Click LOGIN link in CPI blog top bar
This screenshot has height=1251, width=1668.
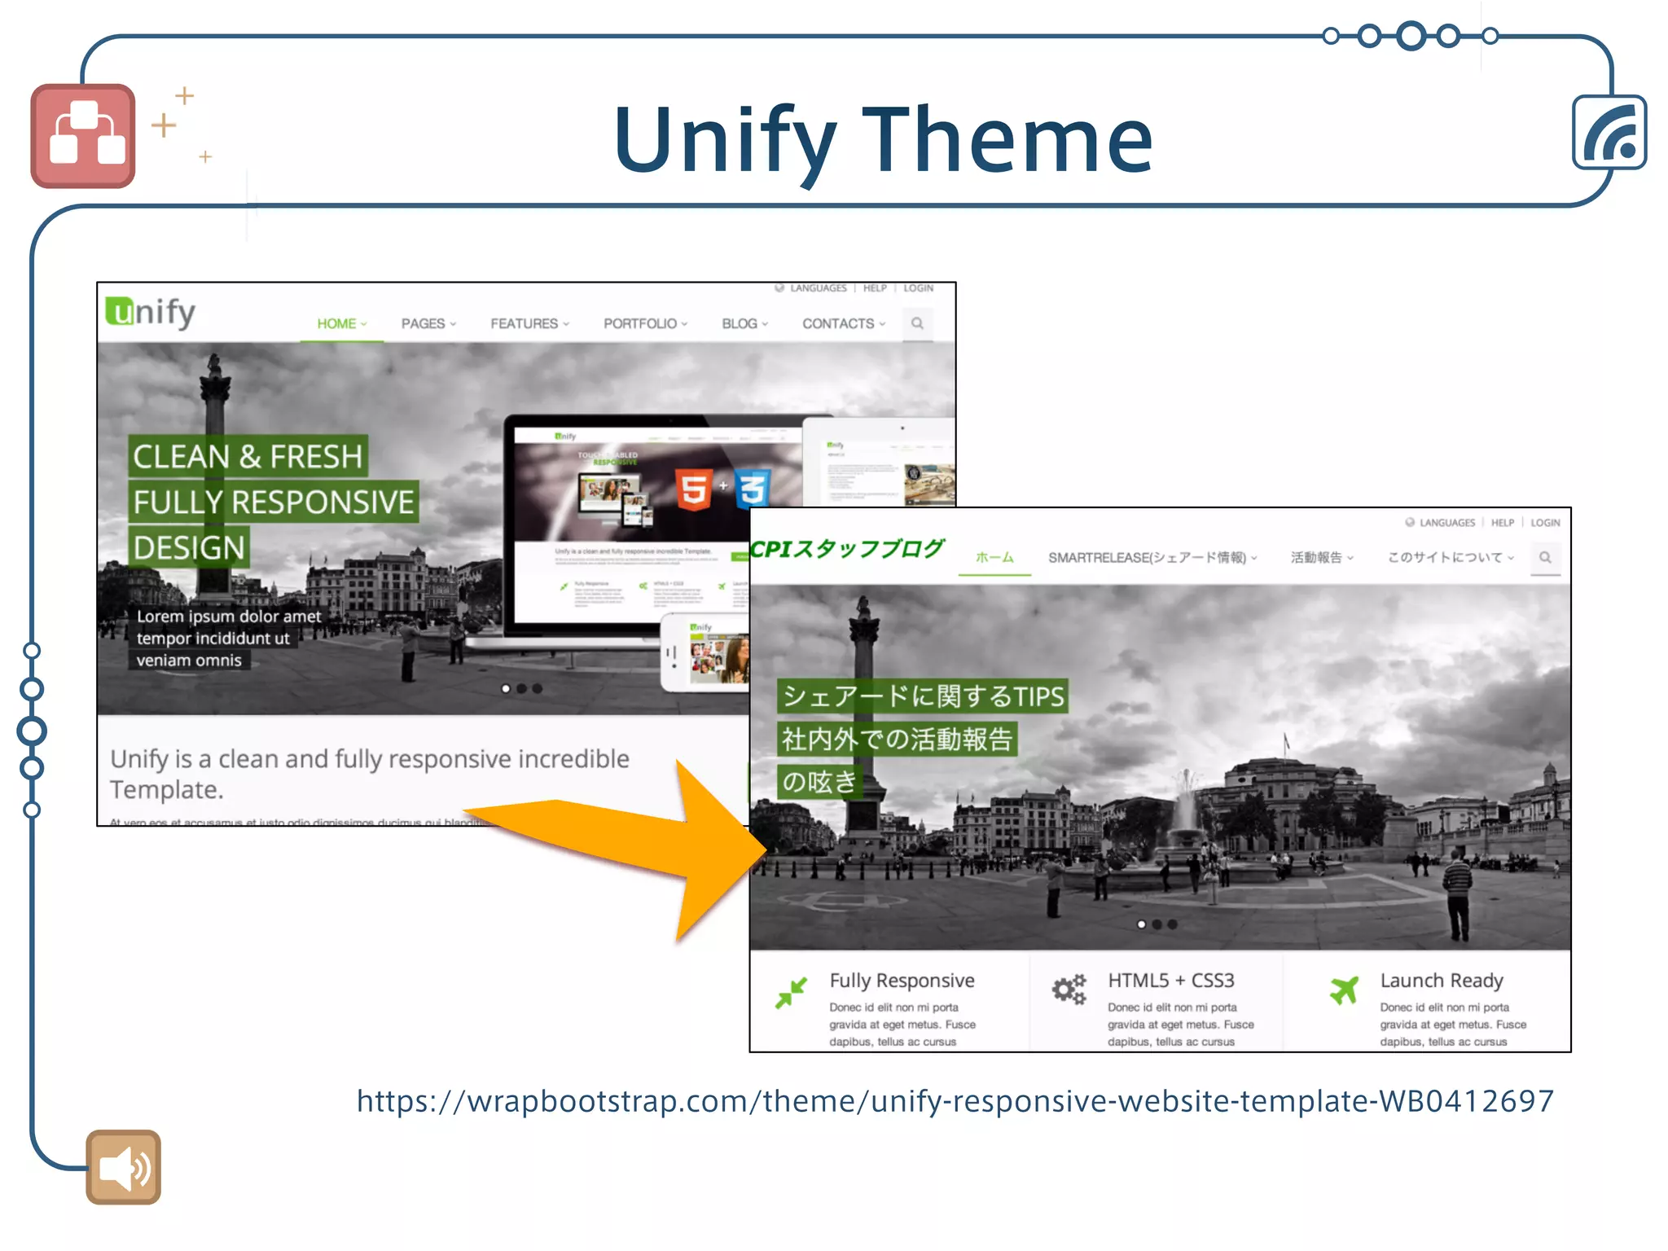click(1545, 523)
